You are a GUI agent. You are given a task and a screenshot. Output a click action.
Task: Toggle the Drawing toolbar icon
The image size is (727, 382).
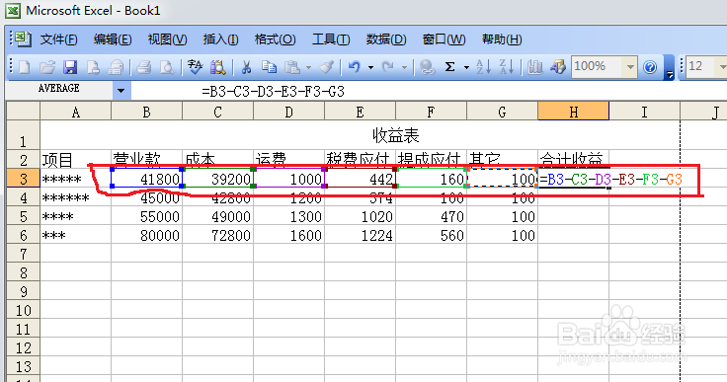point(558,68)
